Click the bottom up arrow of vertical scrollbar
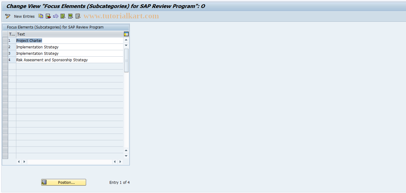Image resolution: width=406 pixels, height=193 pixels. (126, 150)
